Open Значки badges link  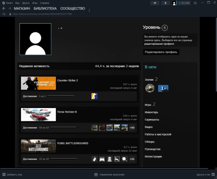point(149,80)
